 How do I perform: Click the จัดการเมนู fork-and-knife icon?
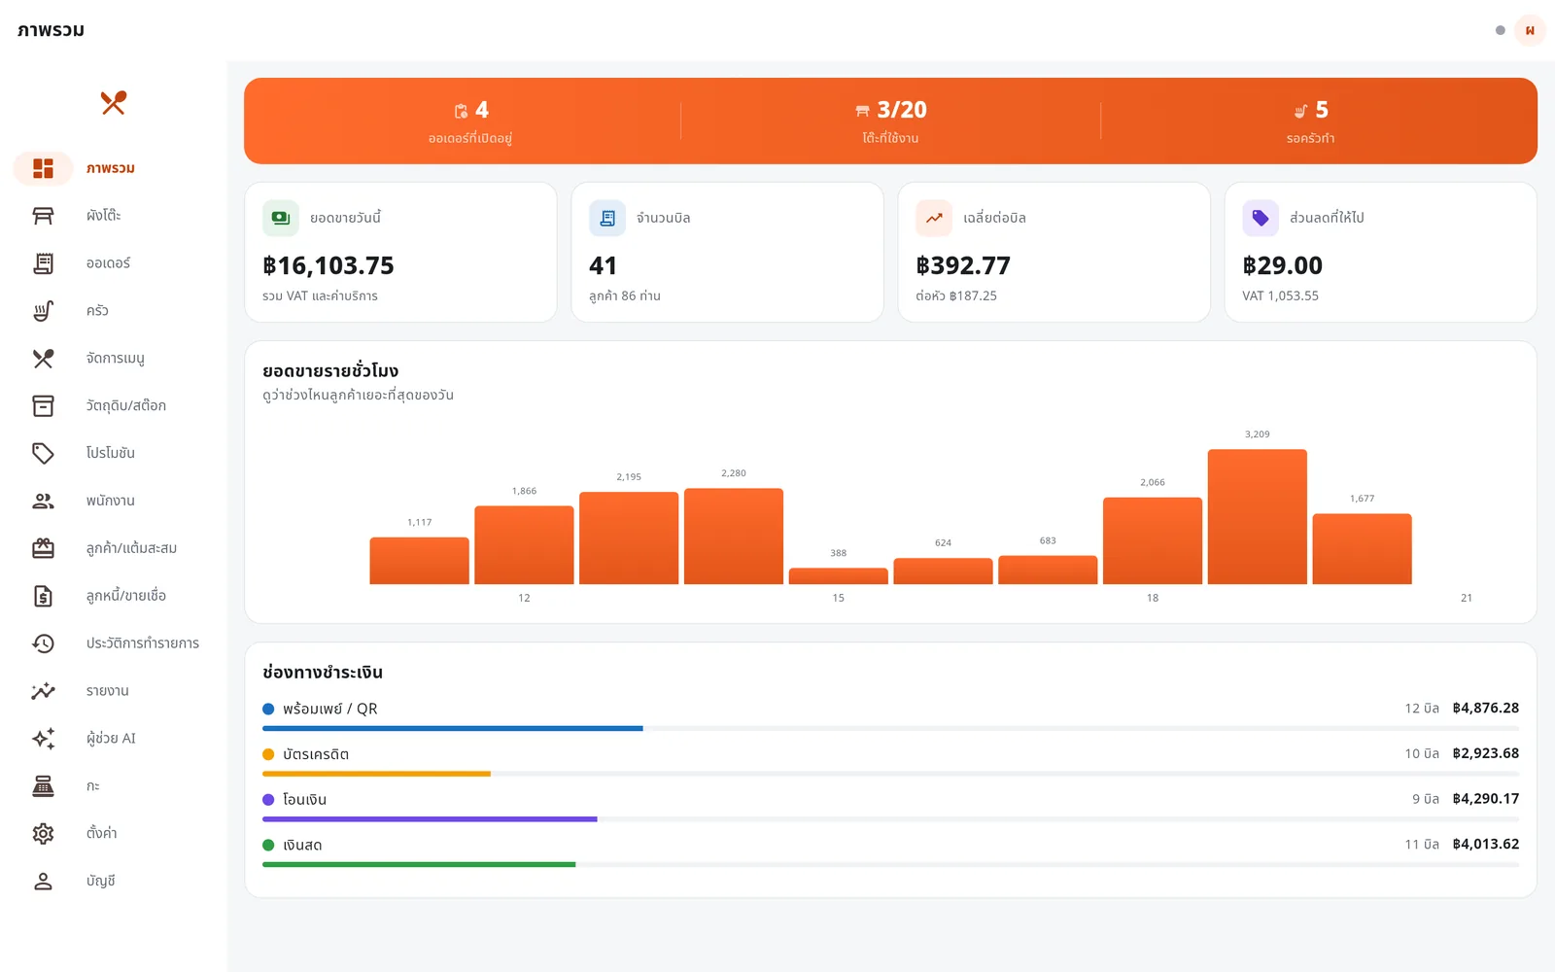point(43,359)
